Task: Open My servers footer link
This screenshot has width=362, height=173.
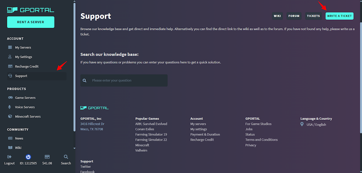Action: point(198,124)
